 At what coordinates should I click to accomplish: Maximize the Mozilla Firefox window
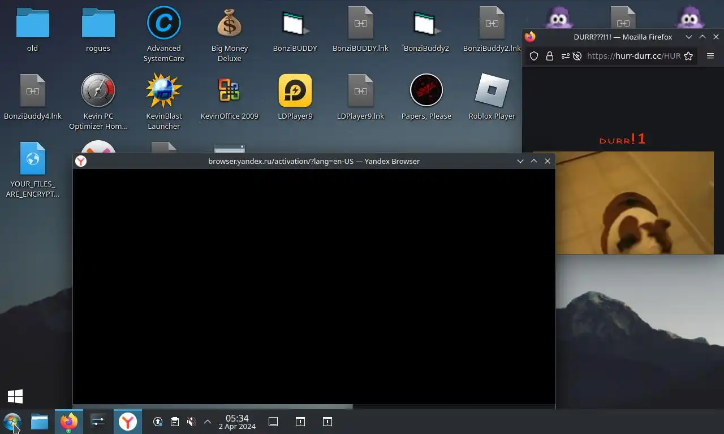[703, 37]
